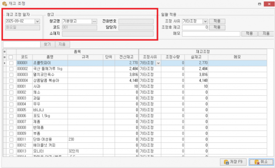The height and width of the screenshot is (168, 275).
Task: Select the checkbox beside 바나나
Action: tap(11, 110)
